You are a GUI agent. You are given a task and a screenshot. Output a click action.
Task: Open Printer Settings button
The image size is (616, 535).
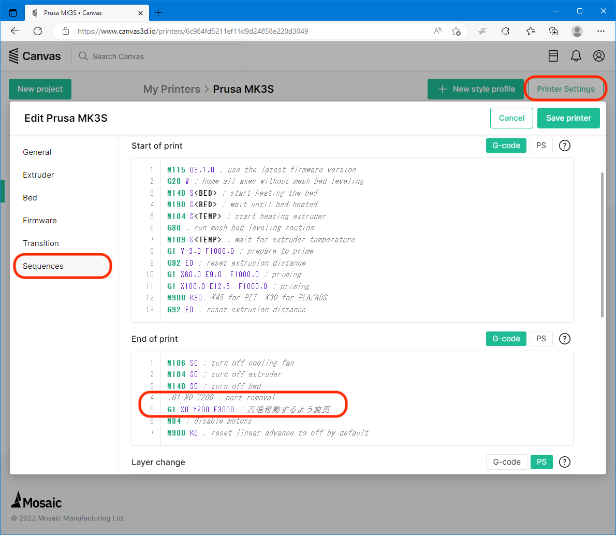(566, 89)
